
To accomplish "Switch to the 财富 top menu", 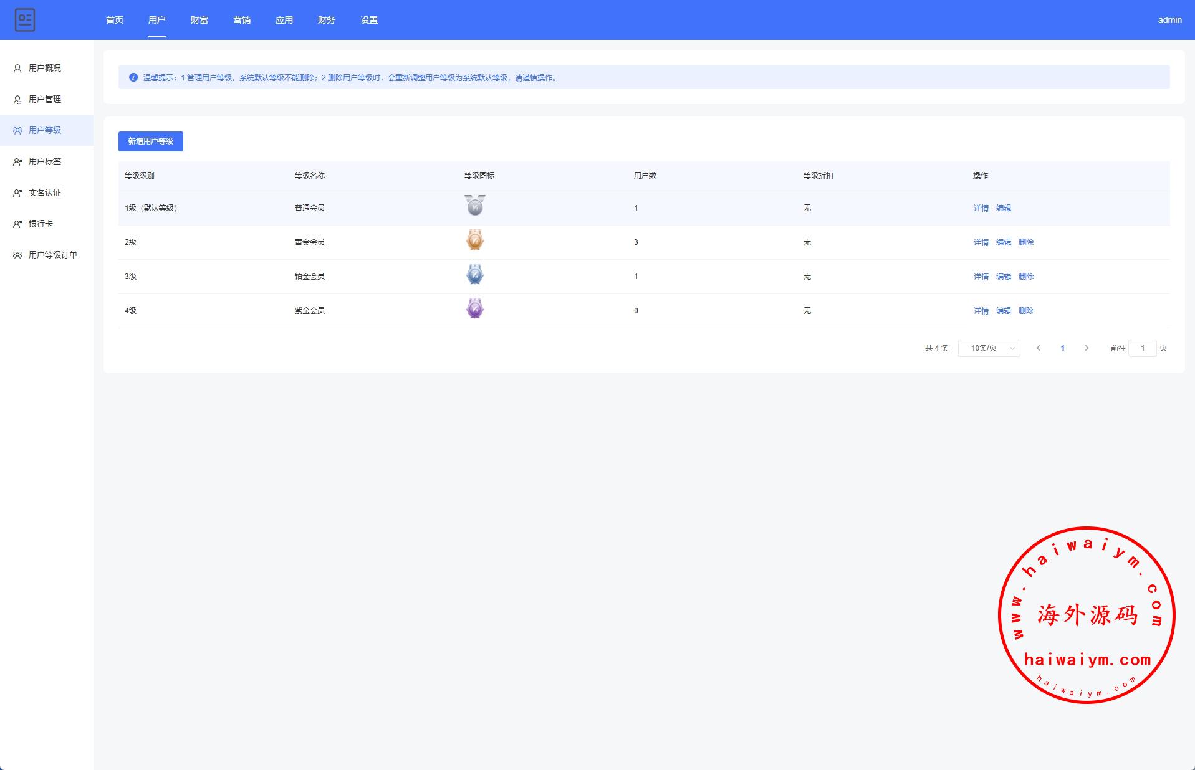I will coord(199,20).
